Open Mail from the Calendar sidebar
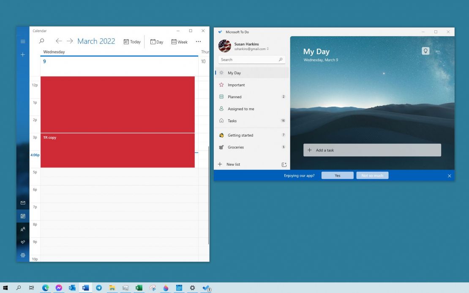This screenshot has height=293, width=469. [x=23, y=203]
